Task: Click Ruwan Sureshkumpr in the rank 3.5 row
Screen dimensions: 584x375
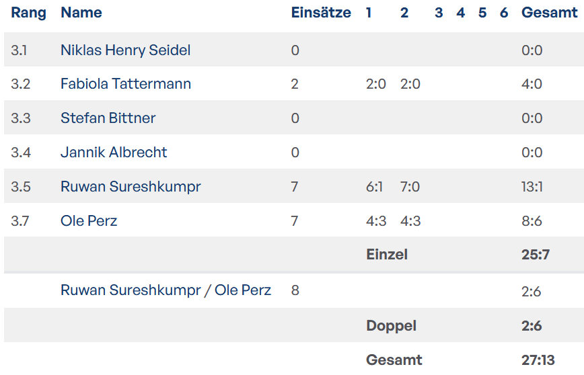Action: tap(131, 187)
